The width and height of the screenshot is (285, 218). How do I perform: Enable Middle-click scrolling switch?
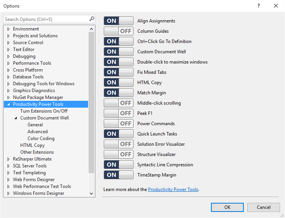click(119, 103)
